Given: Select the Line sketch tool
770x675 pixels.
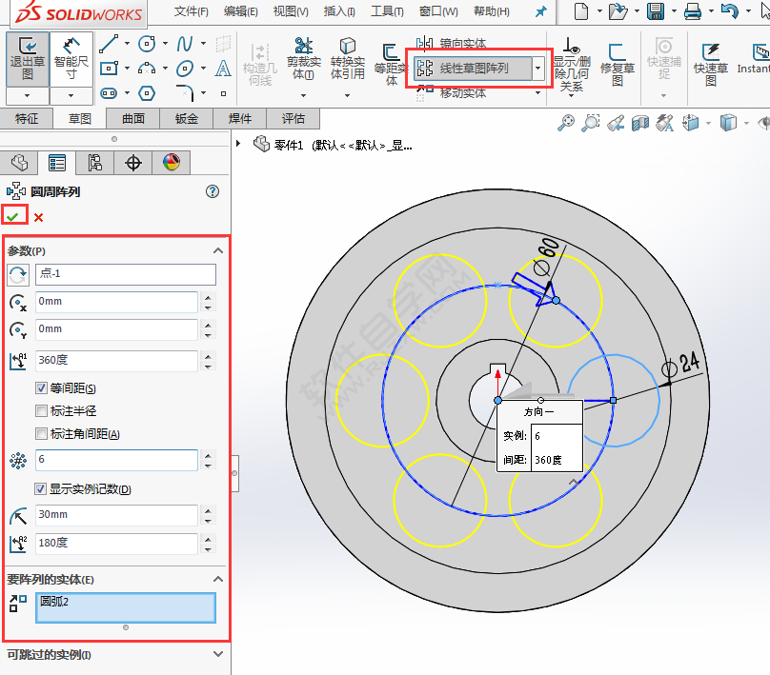Looking at the screenshot, I should coord(109,44).
